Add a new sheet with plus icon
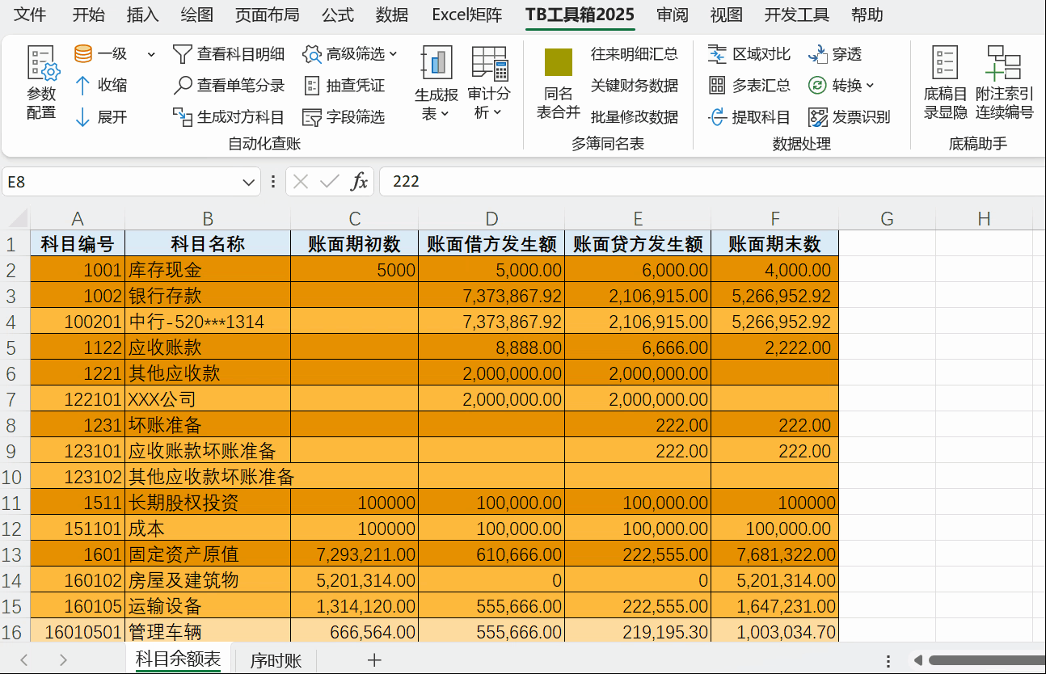1046x674 pixels. [x=374, y=660]
